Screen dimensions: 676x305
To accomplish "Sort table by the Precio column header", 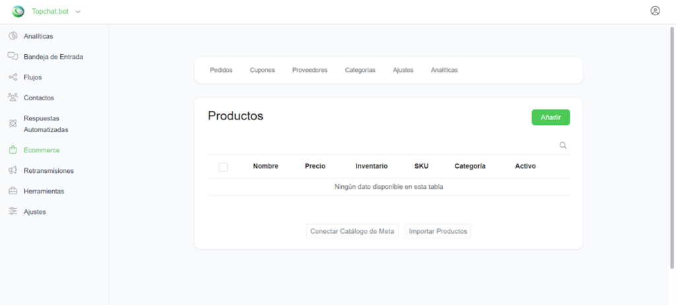I will [315, 166].
